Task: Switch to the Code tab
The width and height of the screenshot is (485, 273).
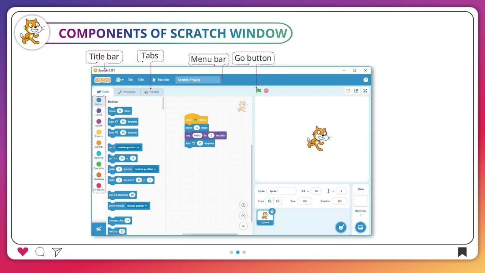Action: 103,92
